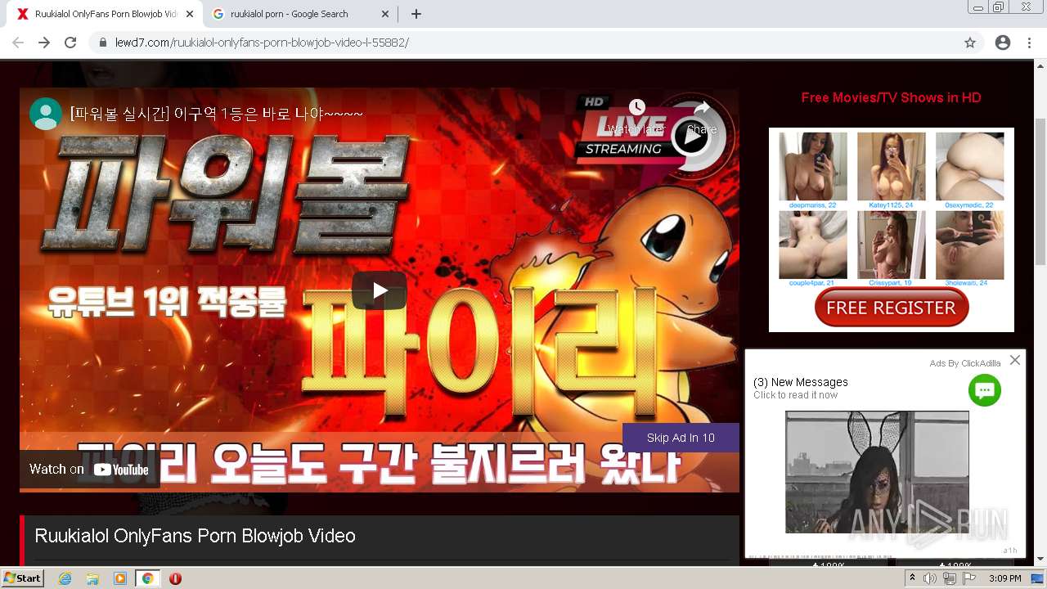The image size is (1047, 589).
Task: Click the Skip Ad In 10 button
Action: (681, 438)
